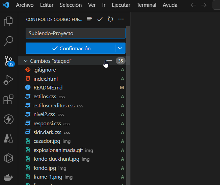Image resolution: width=220 pixels, height=185 pixels.
Task: Open the Ver menu
Action: click(92, 5)
